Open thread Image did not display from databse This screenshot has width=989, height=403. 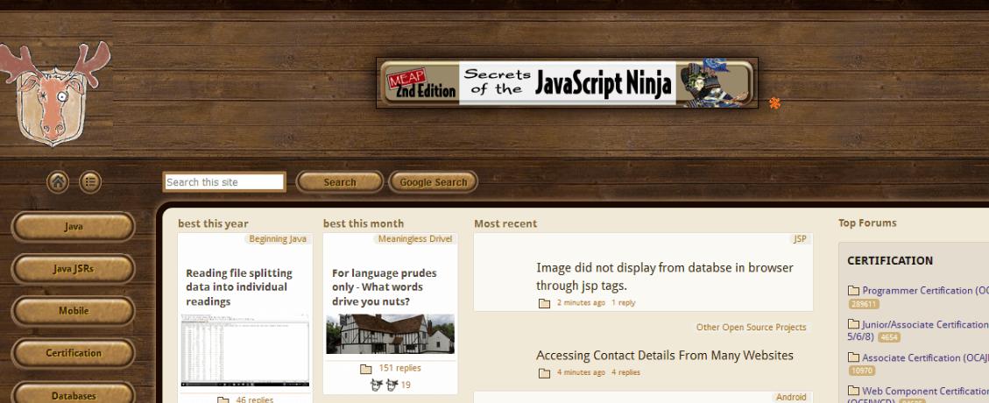click(665, 276)
